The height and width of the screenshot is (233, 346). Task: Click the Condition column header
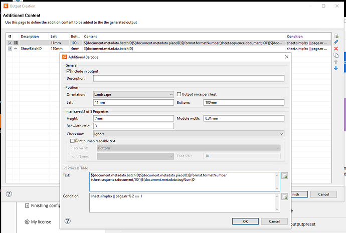point(294,37)
